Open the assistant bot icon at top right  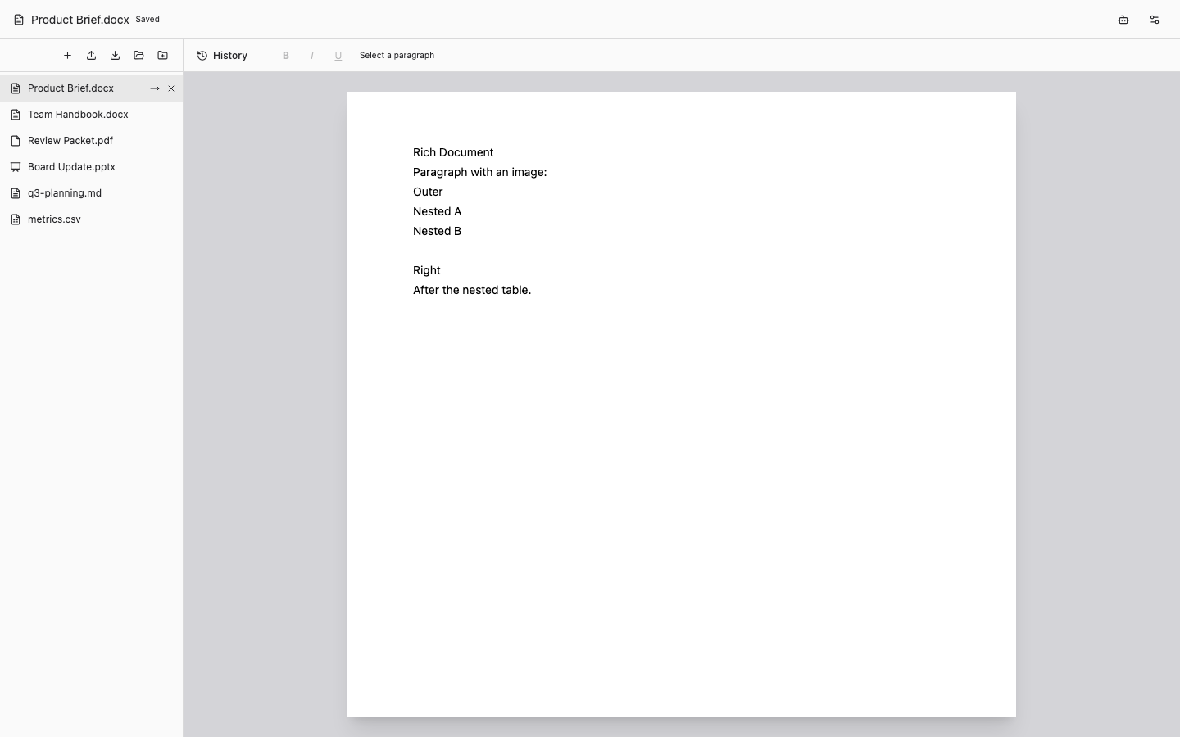[1123, 20]
